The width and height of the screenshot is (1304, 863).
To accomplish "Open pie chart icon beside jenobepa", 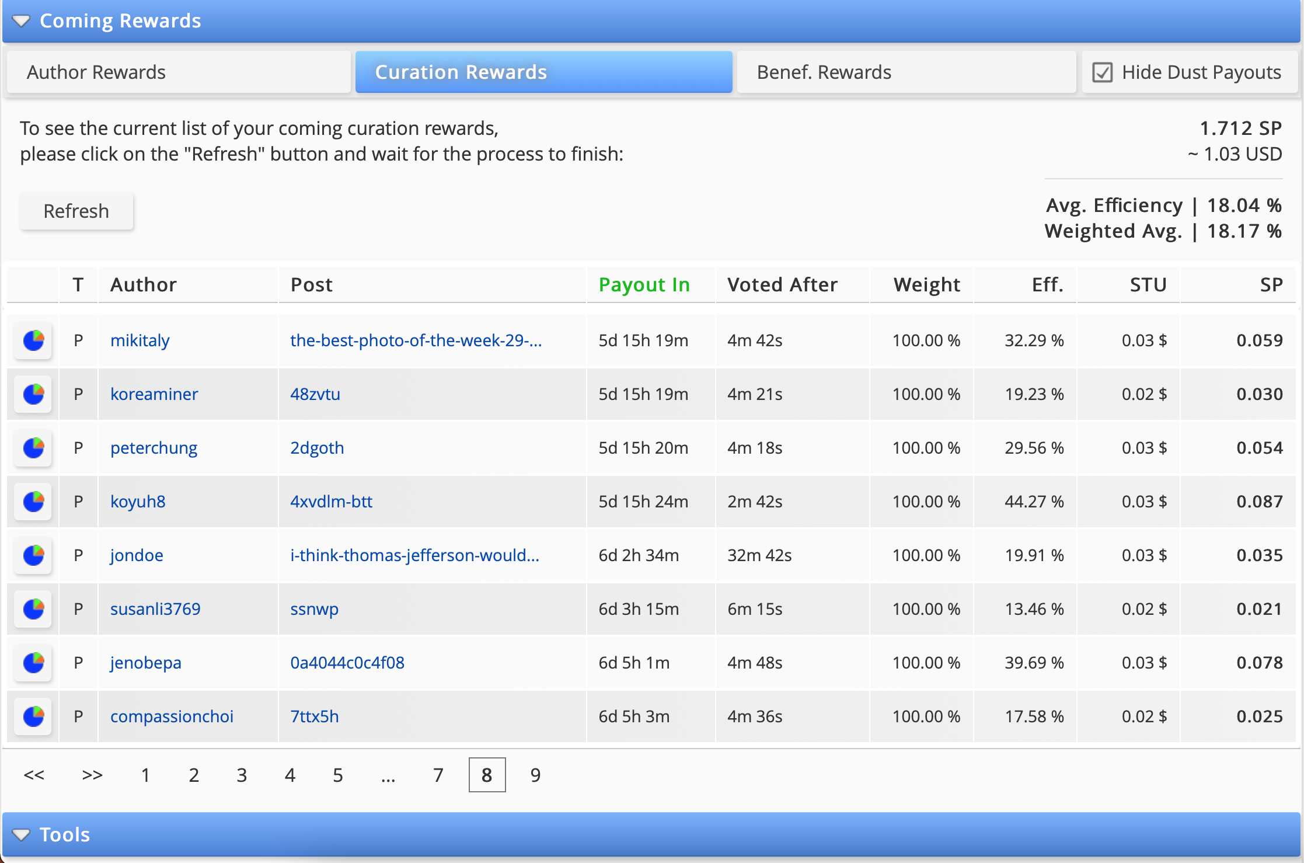I will (33, 663).
